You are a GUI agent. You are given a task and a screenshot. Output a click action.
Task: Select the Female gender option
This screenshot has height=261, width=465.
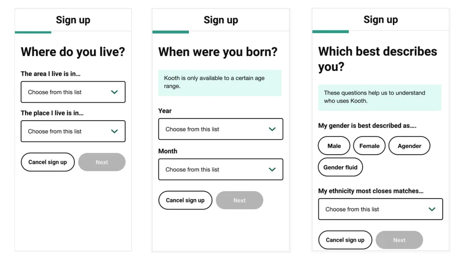369,145
